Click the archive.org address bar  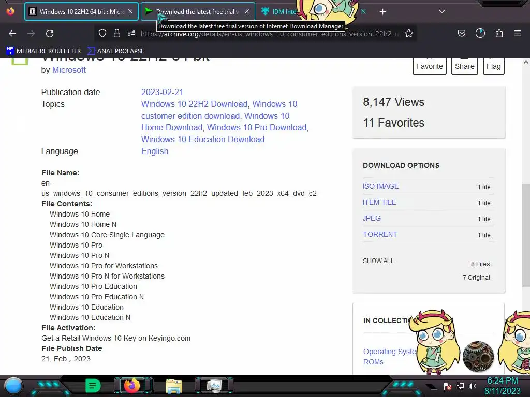point(270,34)
